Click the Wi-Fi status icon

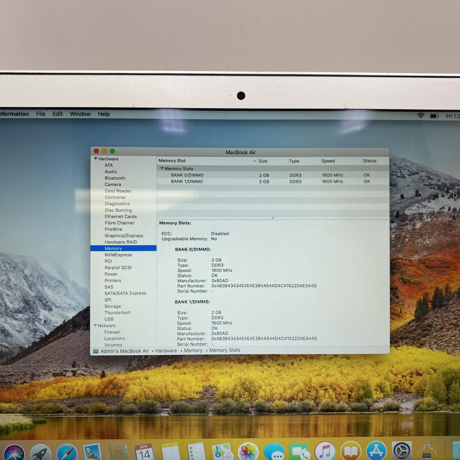point(421,116)
